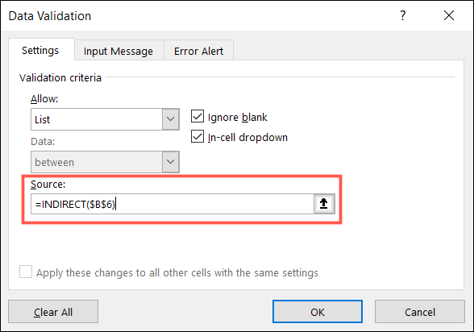Uncheck the Ignore blank checkbox
Image resolution: width=474 pixels, height=332 pixels.
click(x=197, y=116)
